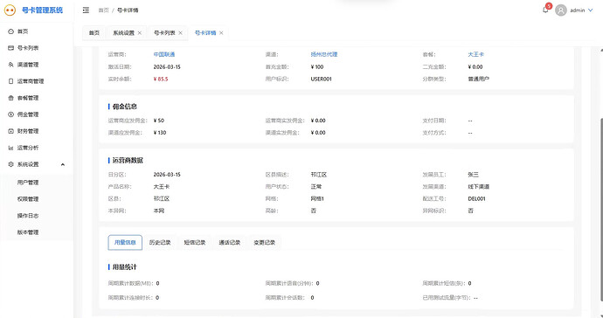603x318 pixels.
Task: Collapse the 系统设置 submenu arrow
Action: coord(63,164)
